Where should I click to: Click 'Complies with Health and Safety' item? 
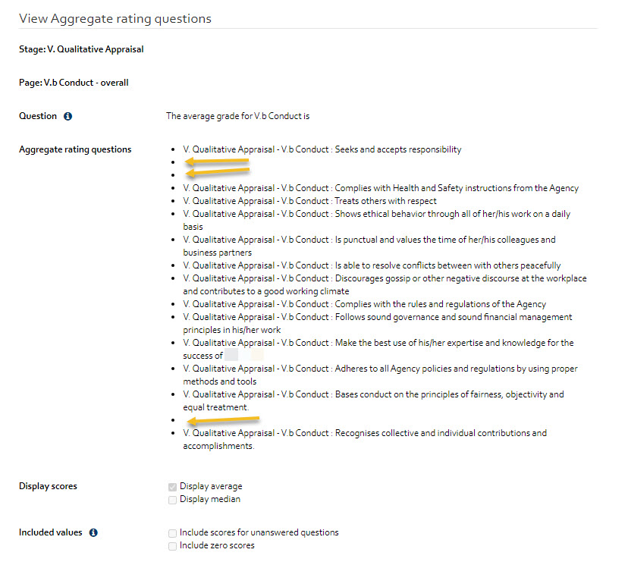coord(381,188)
